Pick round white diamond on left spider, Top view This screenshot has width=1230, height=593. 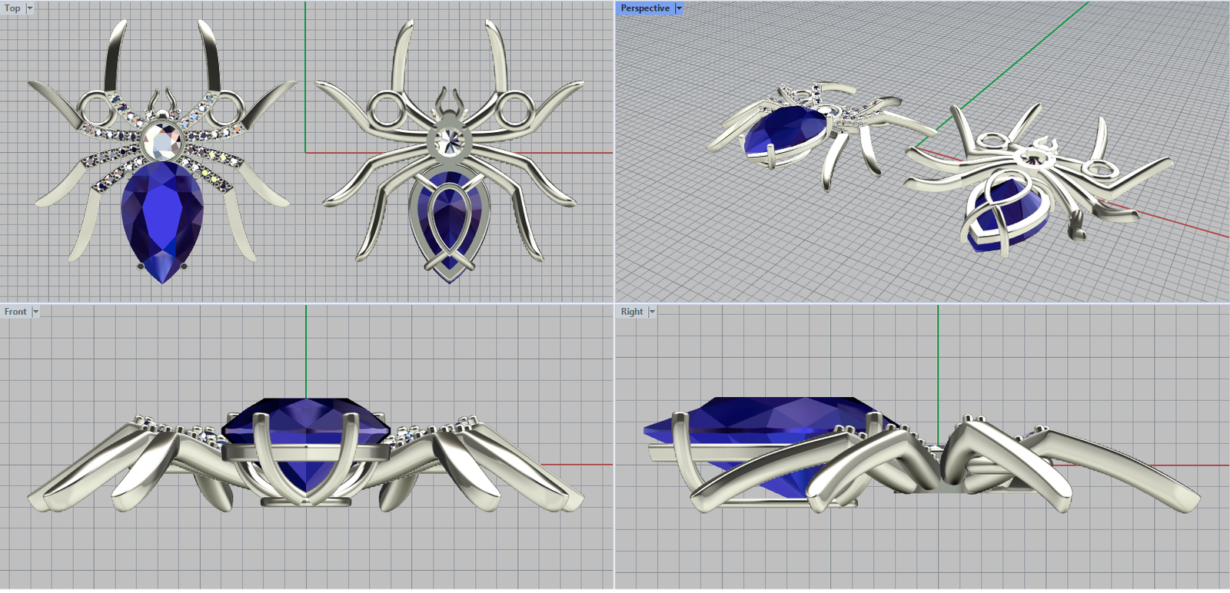tap(162, 141)
